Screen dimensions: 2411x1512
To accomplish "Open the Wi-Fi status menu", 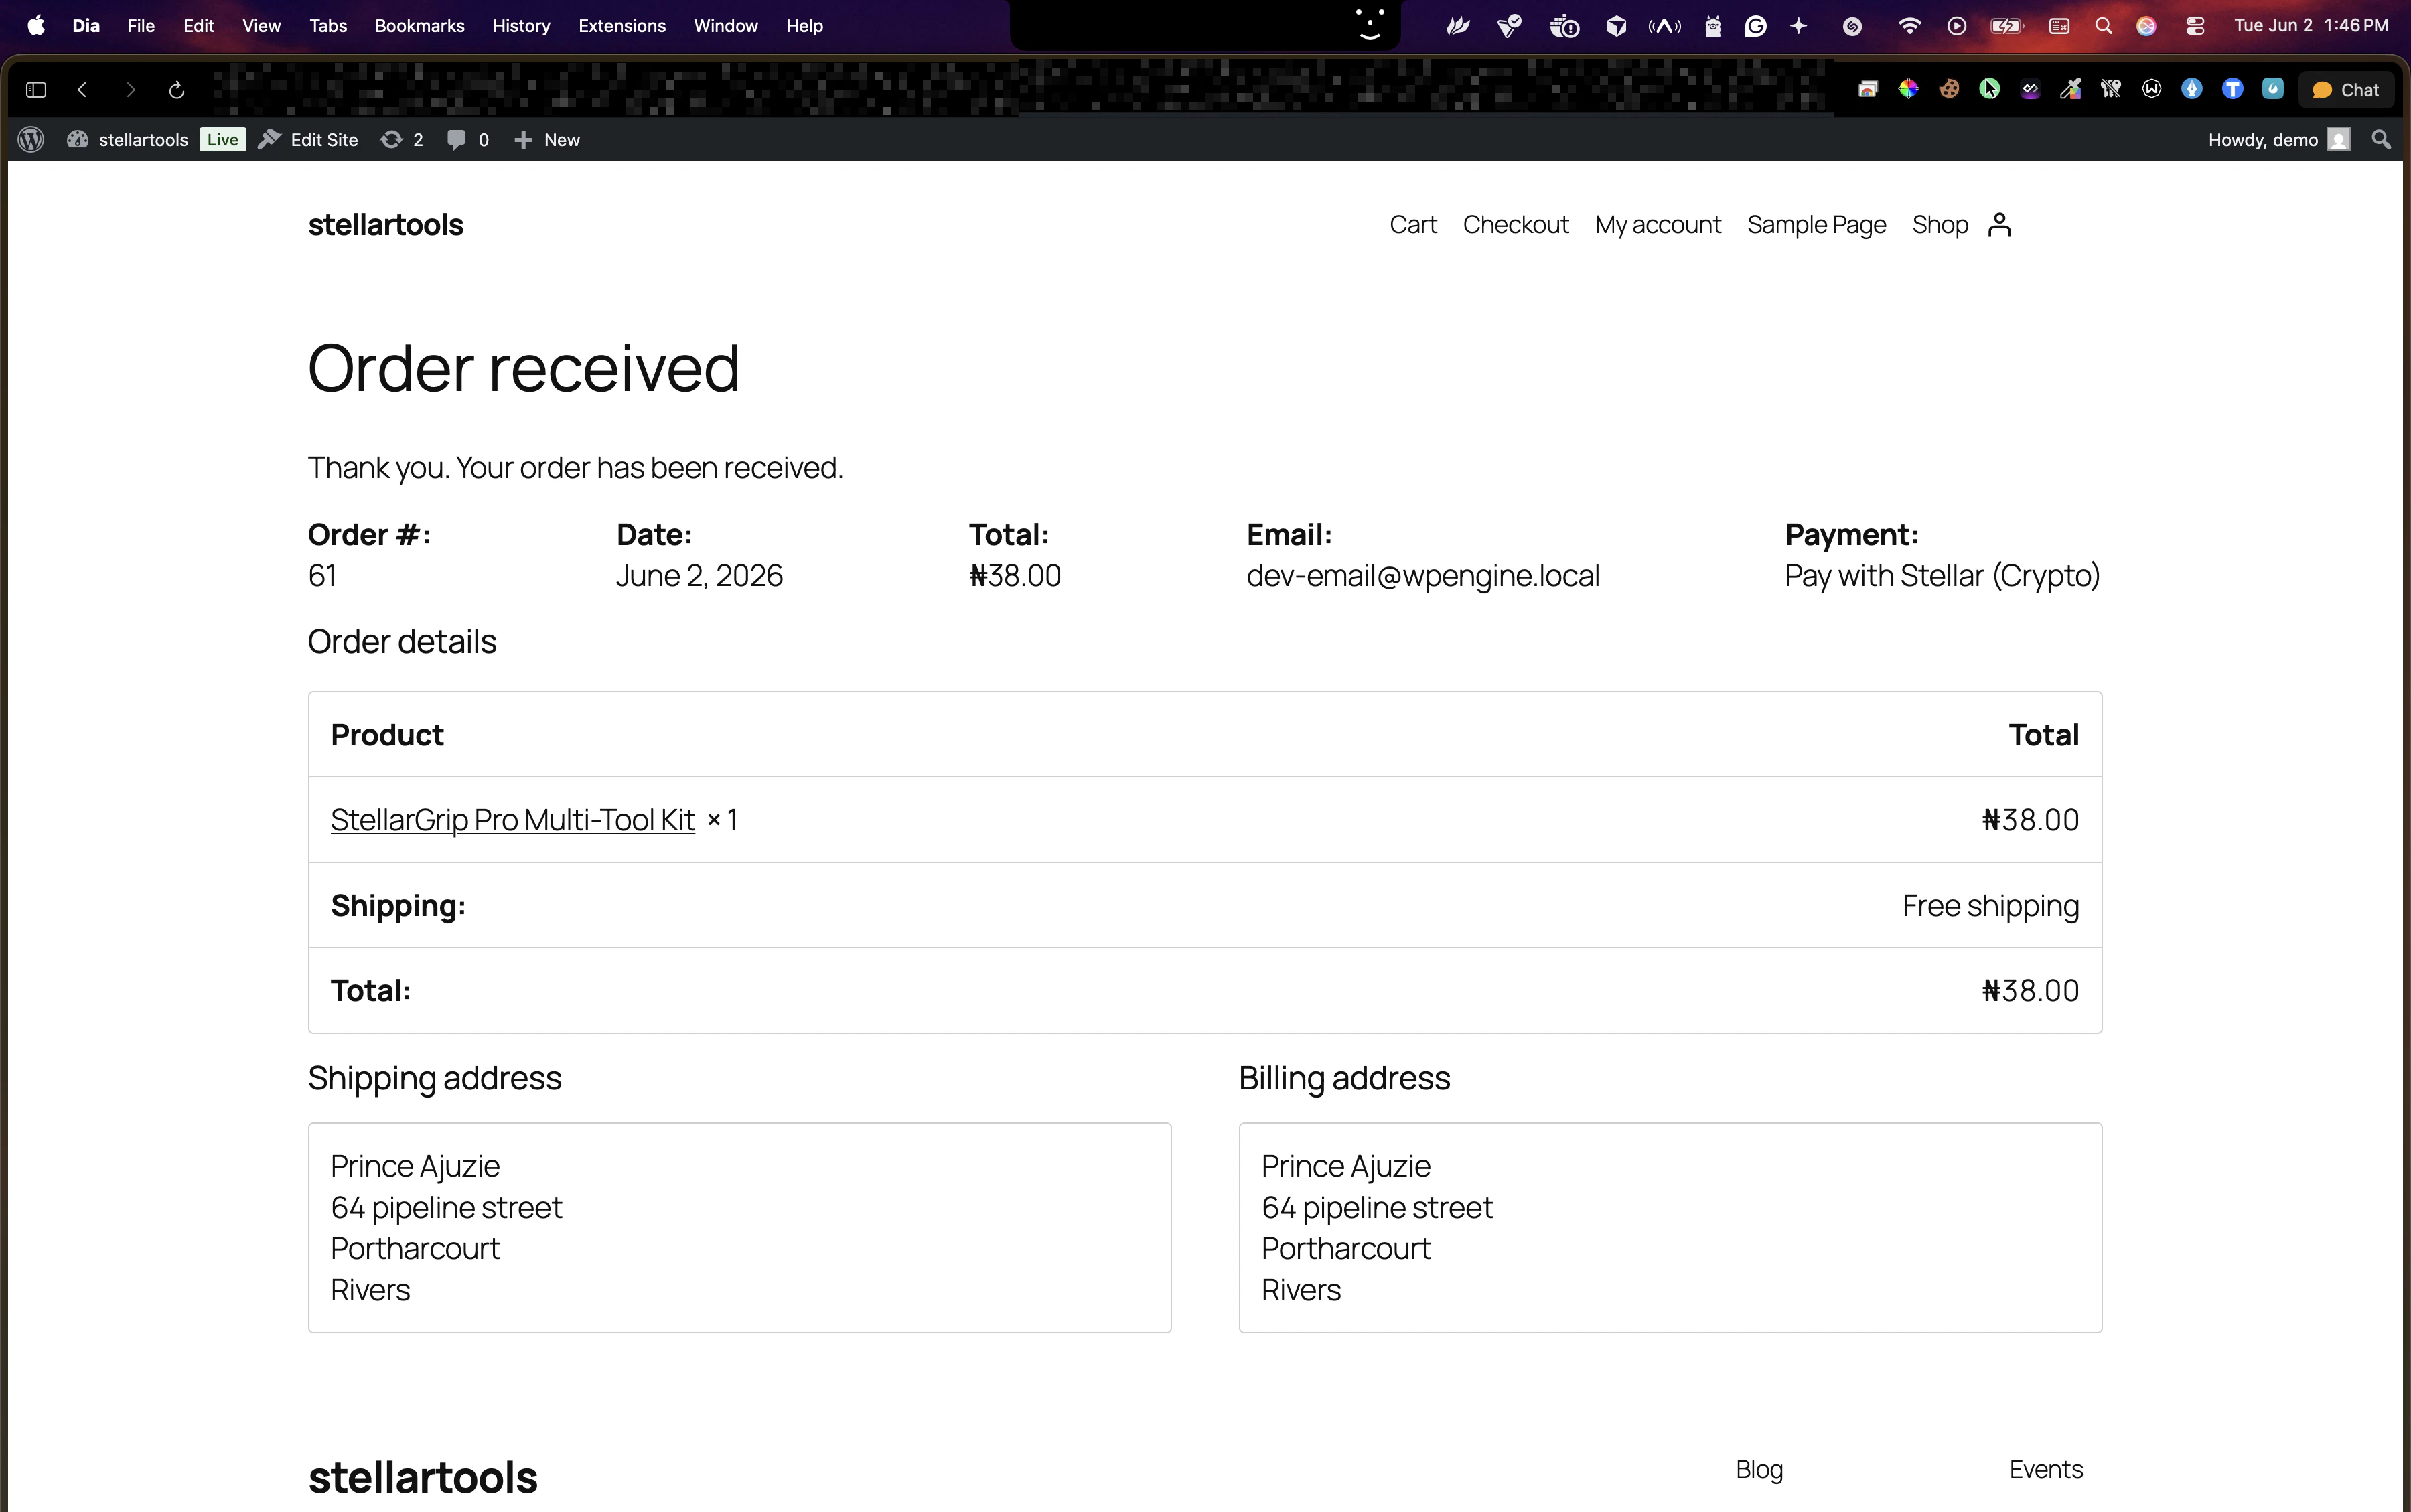I will [1909, 26].
